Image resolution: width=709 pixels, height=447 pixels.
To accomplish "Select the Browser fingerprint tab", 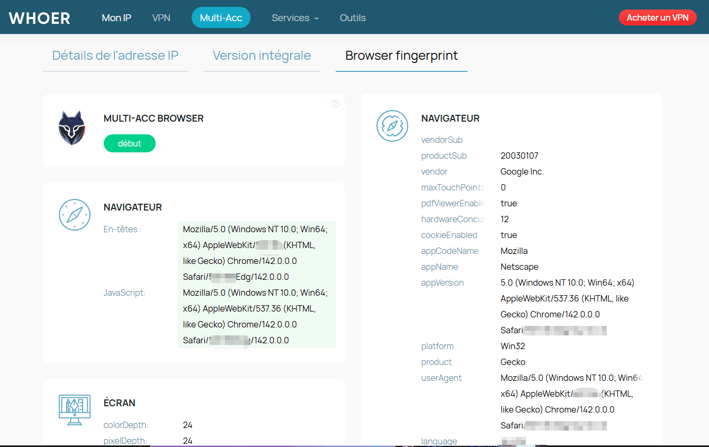I will pyautogui.click(x=401, y=56).
